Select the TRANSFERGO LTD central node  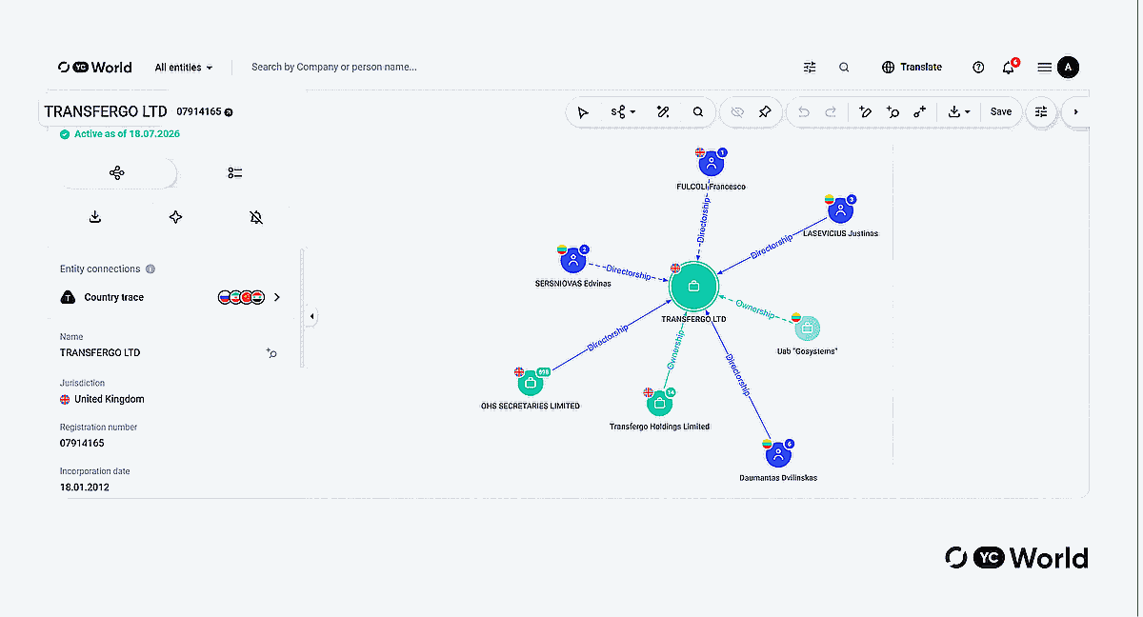tap(692, 287)
